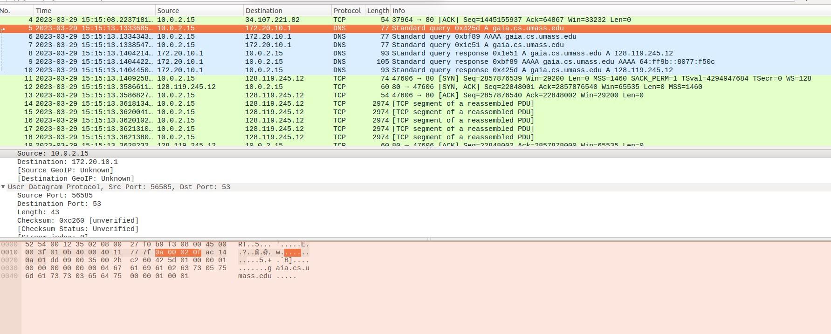This screenshot has width=831, height=334.
Task: Sort by the Source column header
Action: tap(199, 10)
